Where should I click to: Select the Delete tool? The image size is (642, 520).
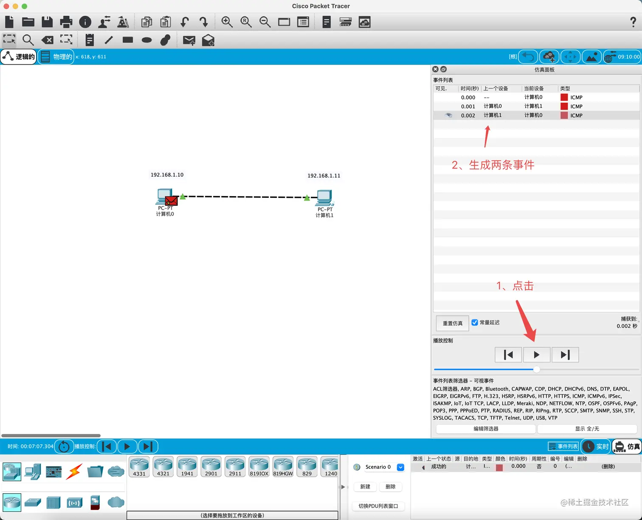(x=47, y=40)
